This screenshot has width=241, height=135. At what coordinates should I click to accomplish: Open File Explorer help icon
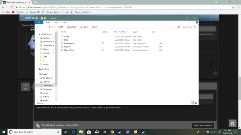coord(197,22)
